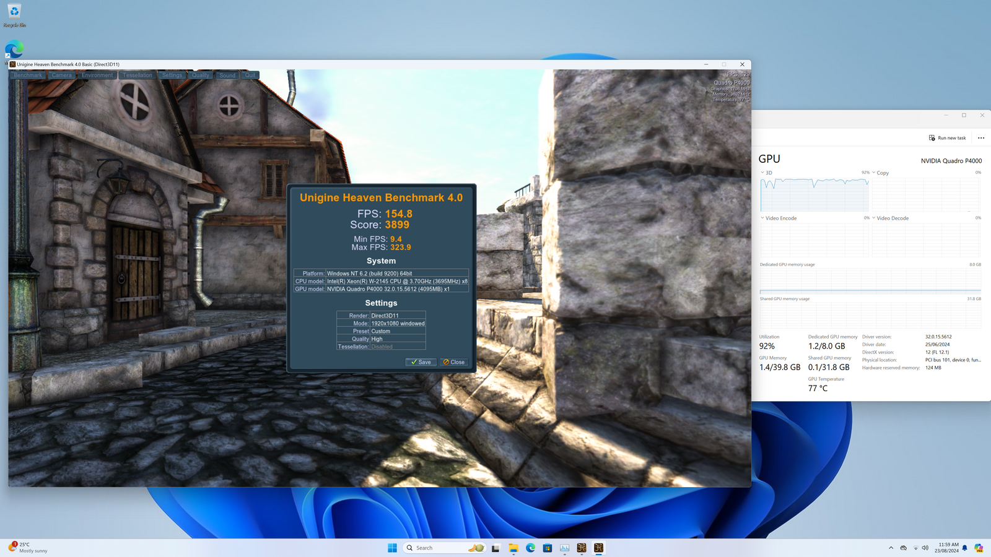991x557 pixels.
Task: Click the first Heaven Benchmark taskbar icon
Action: coord(582,548)
